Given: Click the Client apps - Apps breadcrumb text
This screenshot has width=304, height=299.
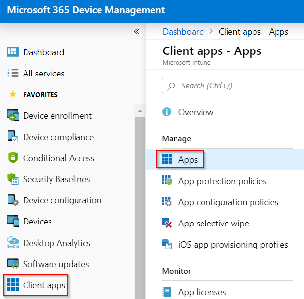Looking at the screenshot, I should click(x=253, y=32).
